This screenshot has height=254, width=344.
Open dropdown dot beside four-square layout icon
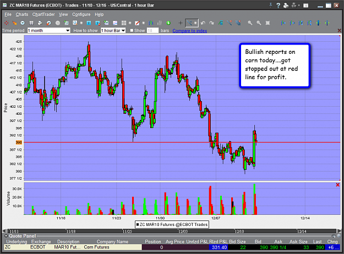pos(130,23)
